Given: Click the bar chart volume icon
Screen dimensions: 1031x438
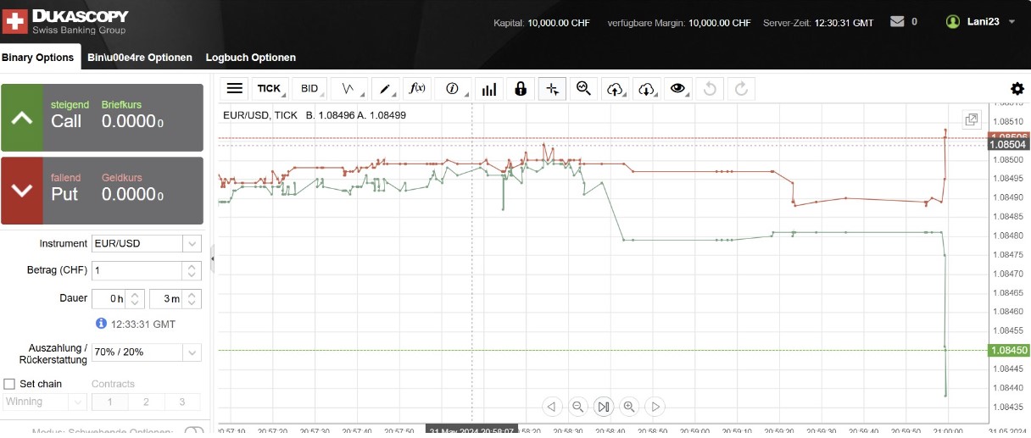Looking at the screenshot, I should 488,89.
